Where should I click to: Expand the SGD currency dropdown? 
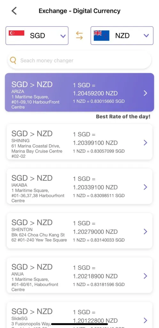pos(37,36)
